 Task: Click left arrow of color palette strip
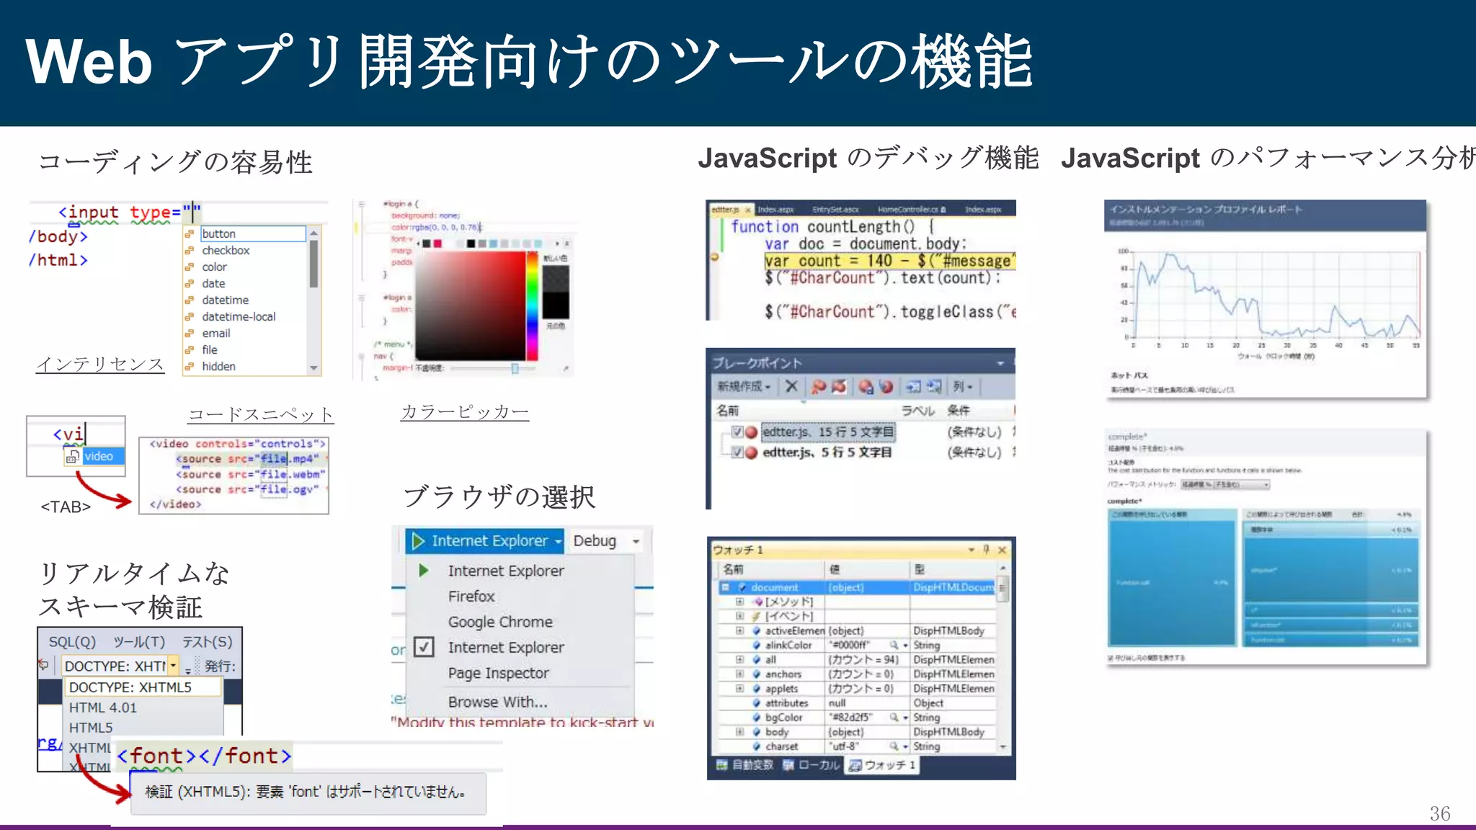tap(419, 244)
